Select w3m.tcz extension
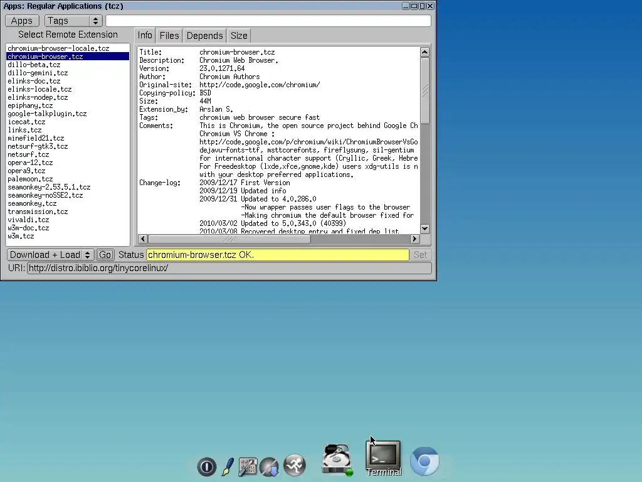 point(68,237)
